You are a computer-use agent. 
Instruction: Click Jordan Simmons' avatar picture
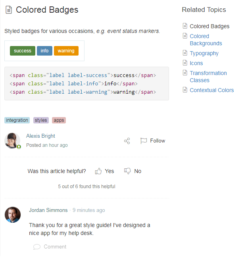[13, 215]
